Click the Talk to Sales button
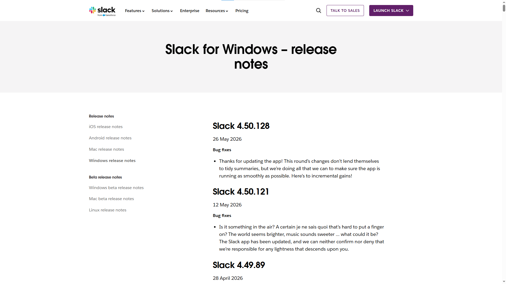This screenshot has height=284, width=506. (x=345, y=11)
